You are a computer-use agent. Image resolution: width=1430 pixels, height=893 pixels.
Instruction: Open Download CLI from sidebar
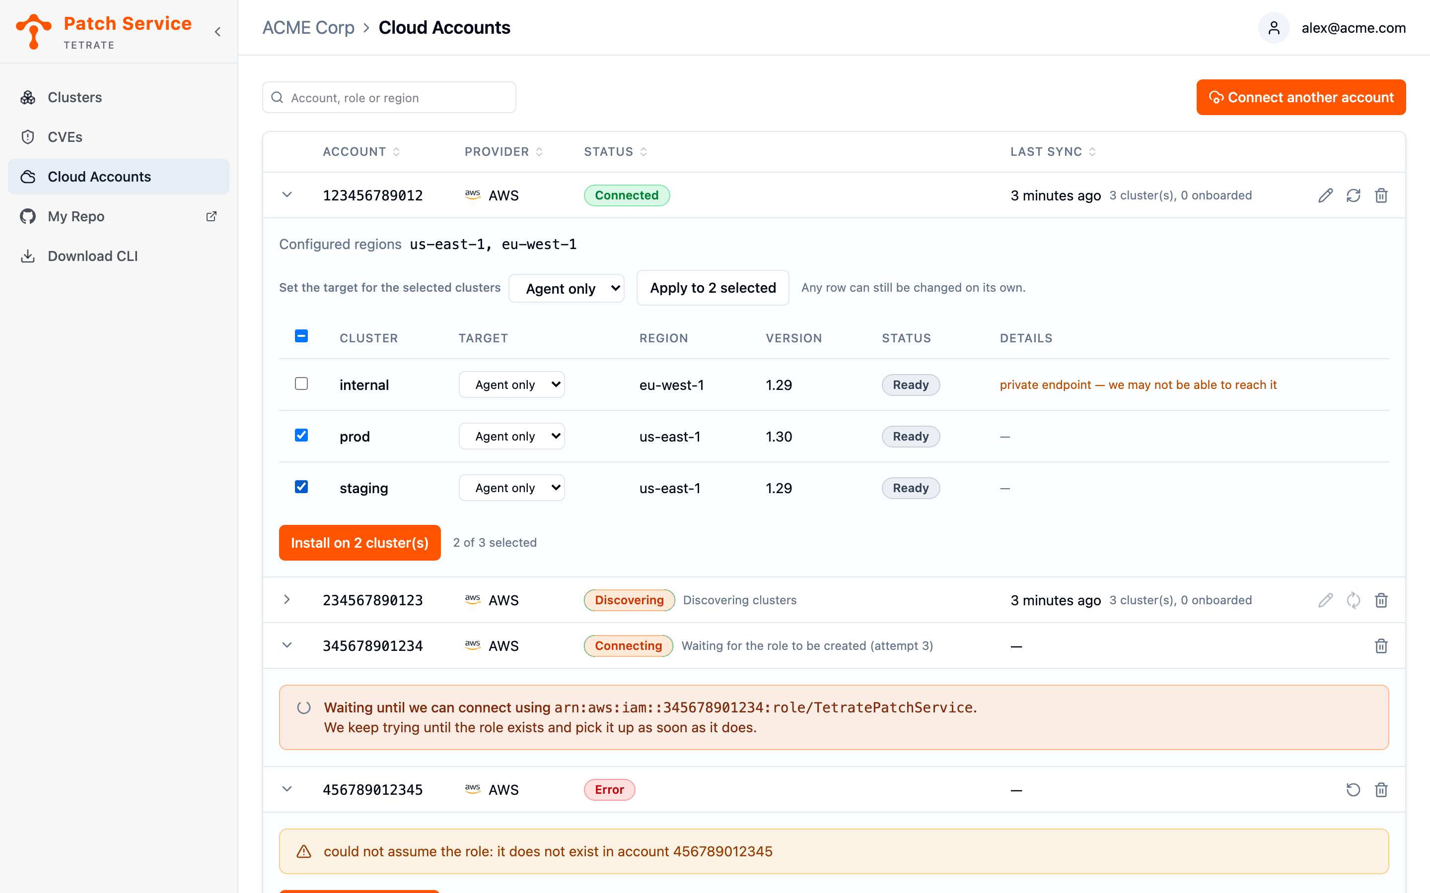pos(118,255)
